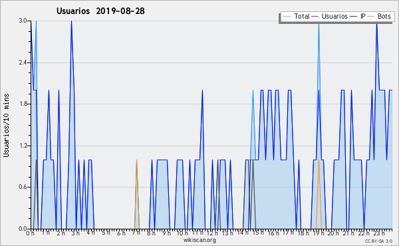Click the '18 h' x-axis tick label

(303, 233)
